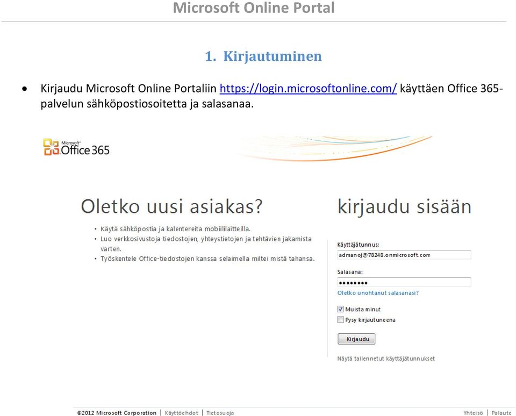Open 'Oletko unohtanut salasanasi?' link
The height and width of the screenshot is (416, 516).
(x=378, y=293)
